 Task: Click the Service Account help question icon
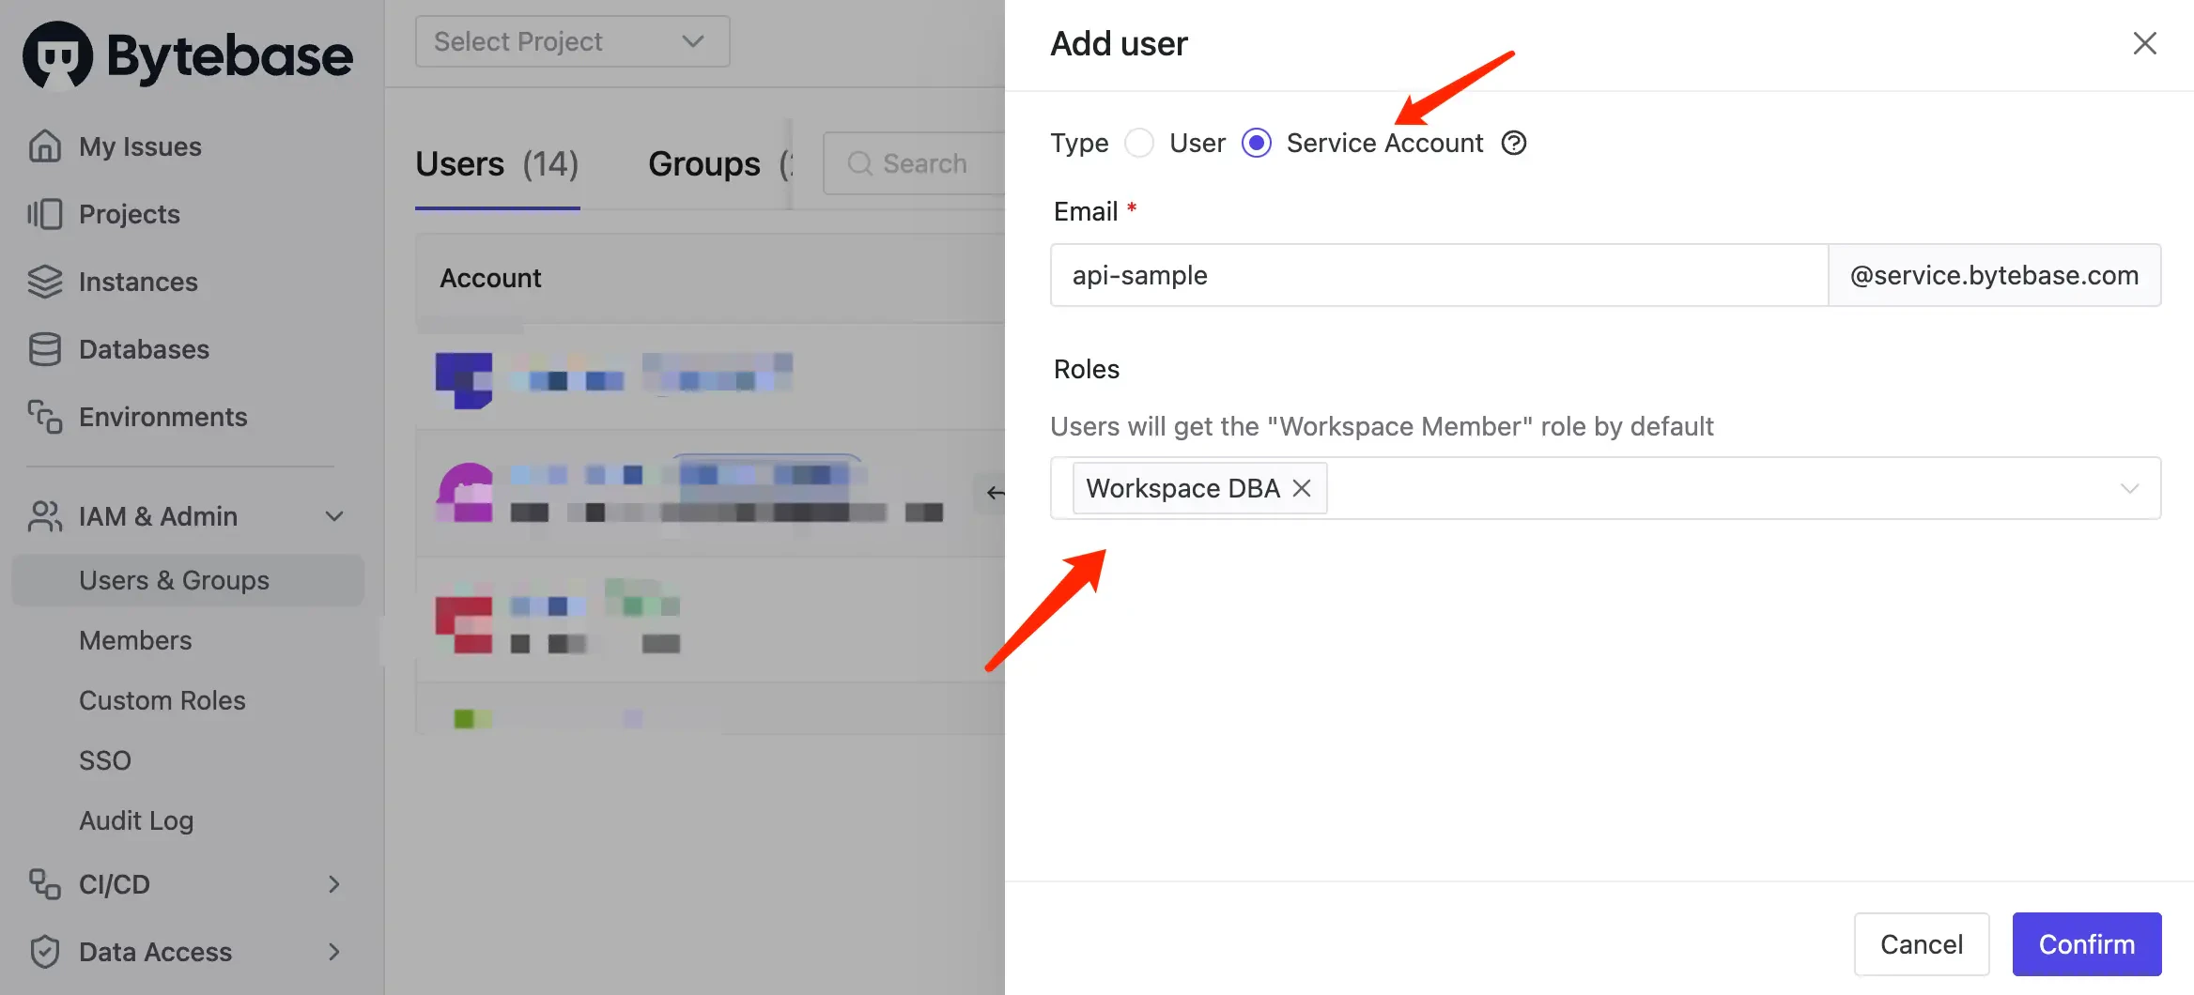1514,143
